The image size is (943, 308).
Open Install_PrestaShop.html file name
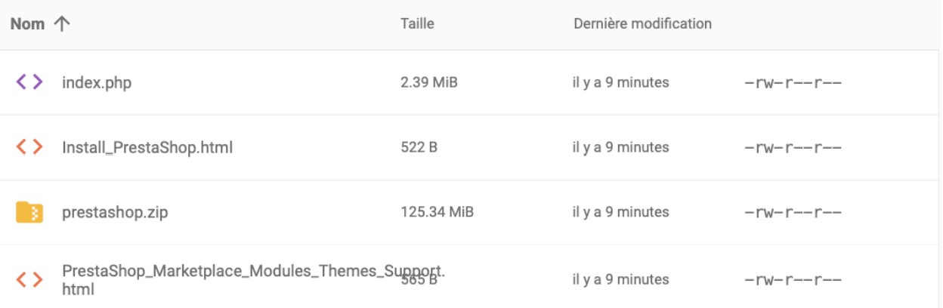click(x=147, y=148)
